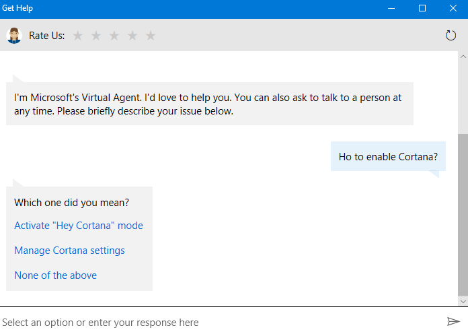
Task: Open Manage Cortana settings option
Action: pyautogui.click(x=69, y=251)
